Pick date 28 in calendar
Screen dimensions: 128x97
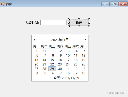tap(44, 69)
